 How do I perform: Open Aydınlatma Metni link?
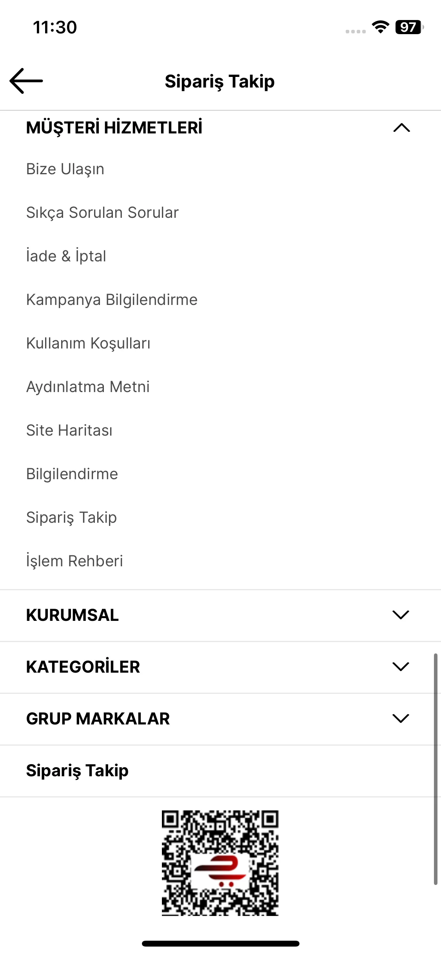[x=88, y=387]
